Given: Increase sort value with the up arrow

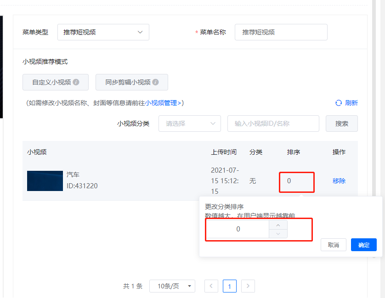Looking at the screenshot, I should click(x=278, y=225).
